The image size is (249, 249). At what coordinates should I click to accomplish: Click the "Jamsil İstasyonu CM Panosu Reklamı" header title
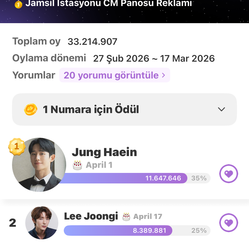108,4
